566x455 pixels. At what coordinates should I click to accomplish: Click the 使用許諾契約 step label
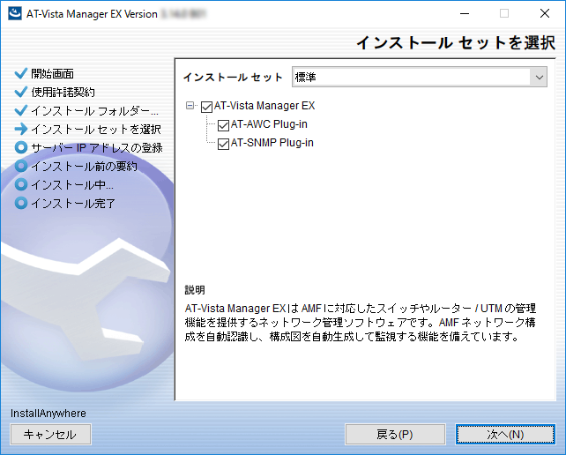[63, 92]
